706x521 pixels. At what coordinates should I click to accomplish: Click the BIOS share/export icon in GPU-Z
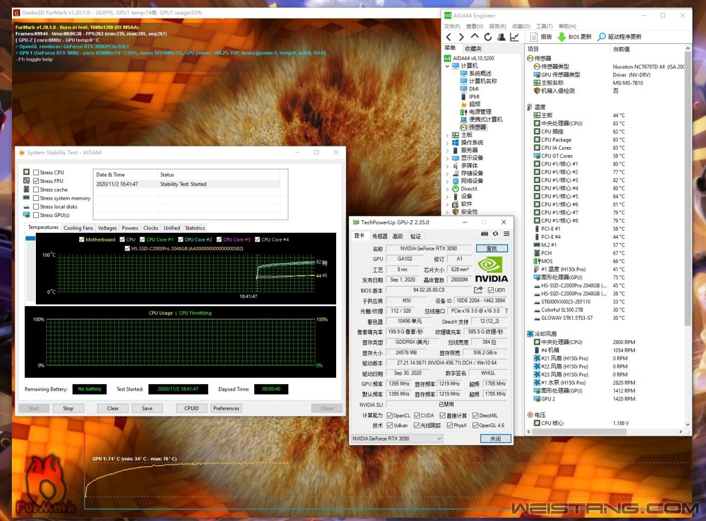[x=478, y=290]
